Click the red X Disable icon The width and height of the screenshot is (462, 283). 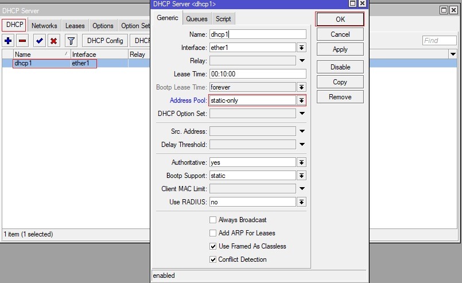point(53,41)
